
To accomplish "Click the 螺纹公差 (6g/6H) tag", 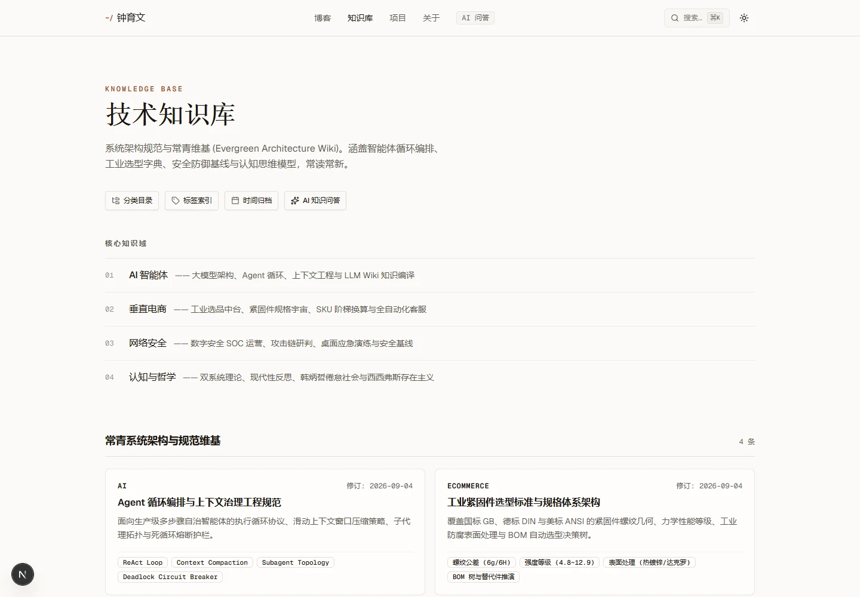I will pyautogui.click(x=481, y=562).
